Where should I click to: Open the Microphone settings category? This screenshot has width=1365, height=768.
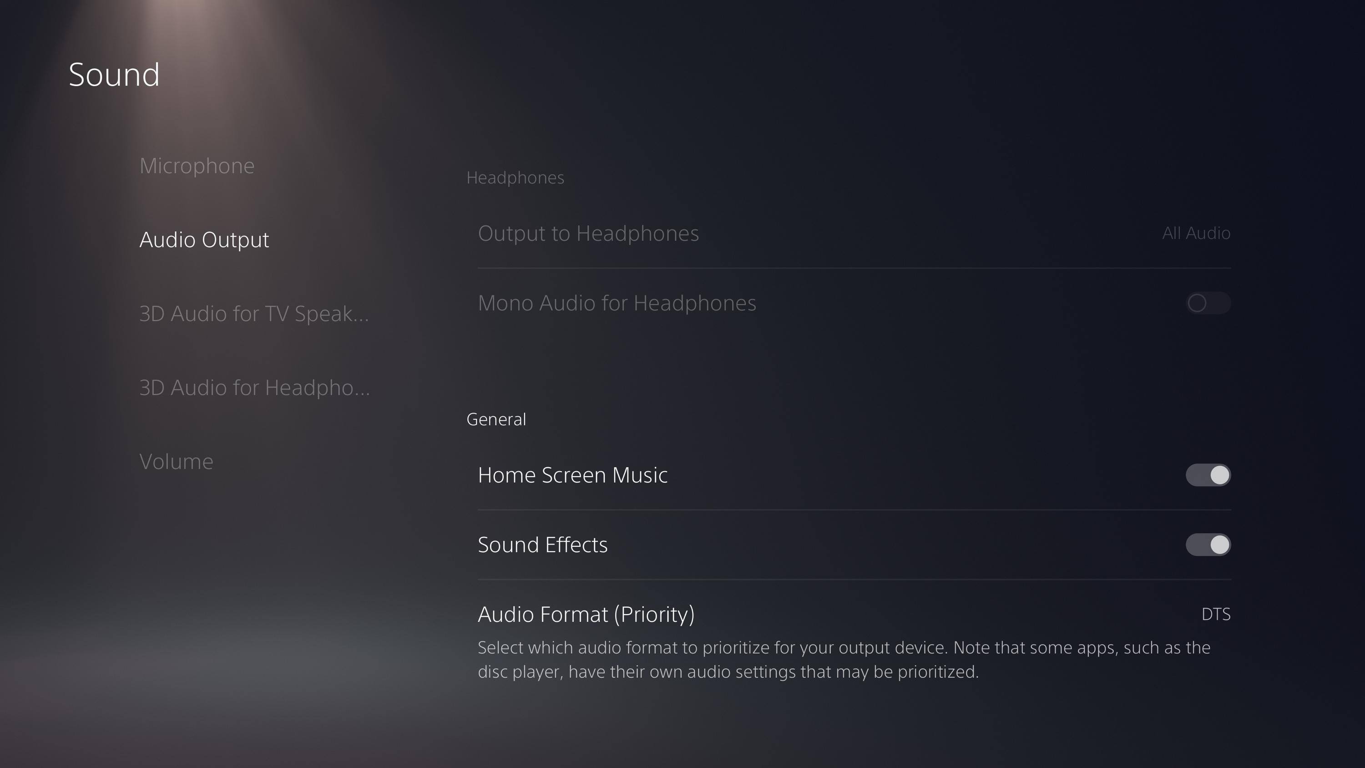coord(197,166)
